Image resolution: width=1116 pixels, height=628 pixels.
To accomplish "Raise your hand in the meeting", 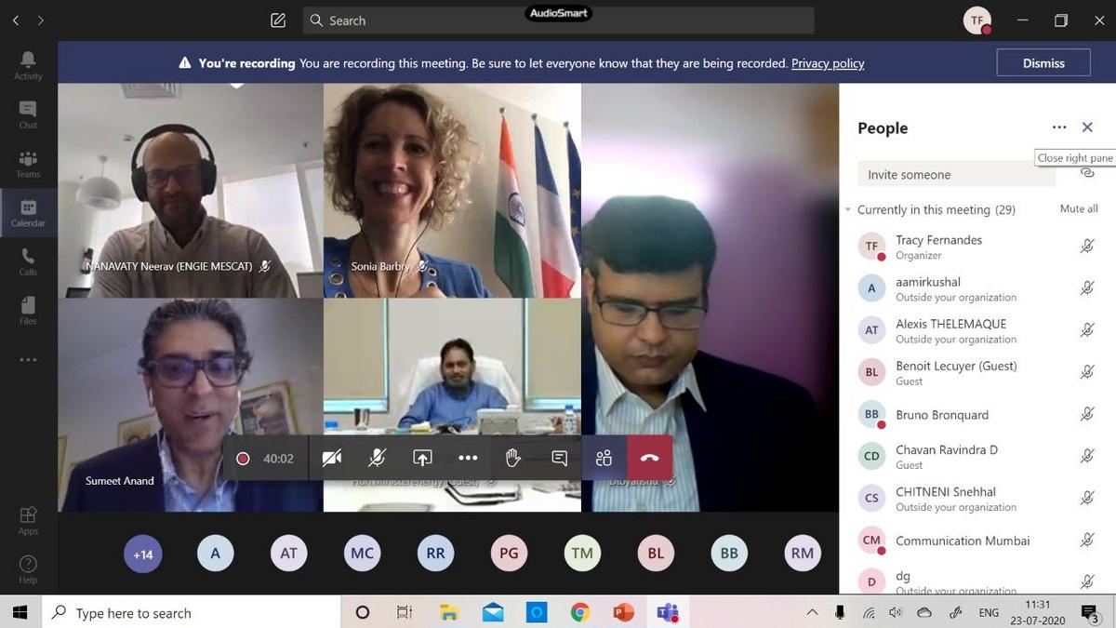I will (512, 458).
